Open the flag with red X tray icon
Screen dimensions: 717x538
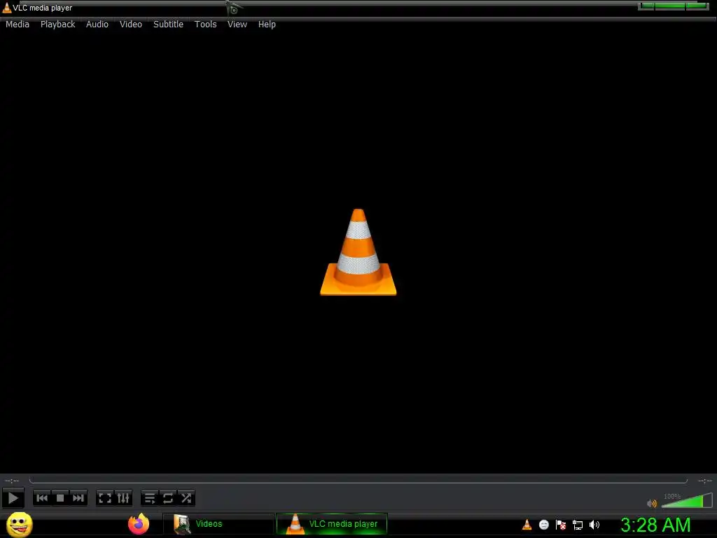pyautogui.click(x=561, y=525)
